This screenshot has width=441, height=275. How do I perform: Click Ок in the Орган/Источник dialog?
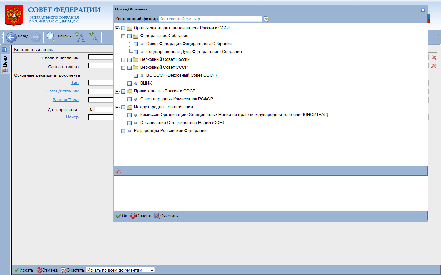[x=122, y=216]
